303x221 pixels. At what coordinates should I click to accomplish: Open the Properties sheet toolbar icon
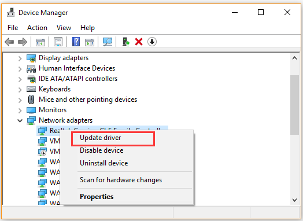pos(58,42)
